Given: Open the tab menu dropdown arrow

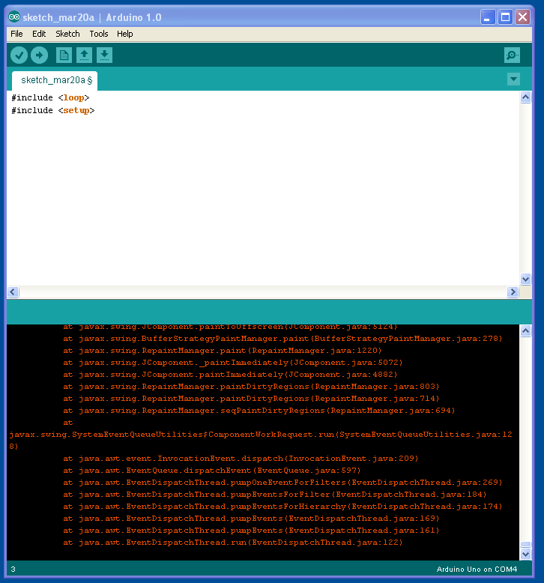Looking at the screenshot, I should pos(513,79).
